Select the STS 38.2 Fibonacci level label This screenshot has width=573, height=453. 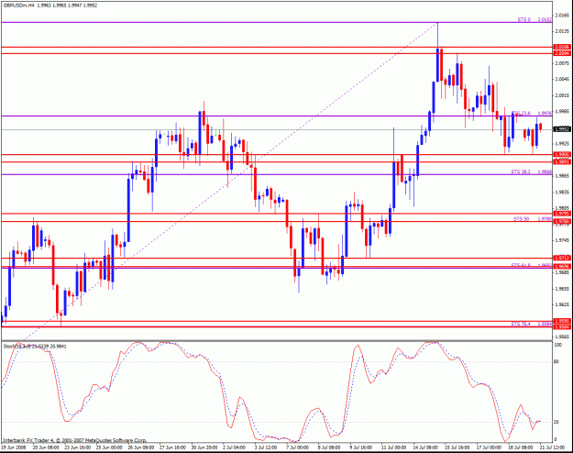click(x=521, y=171)
